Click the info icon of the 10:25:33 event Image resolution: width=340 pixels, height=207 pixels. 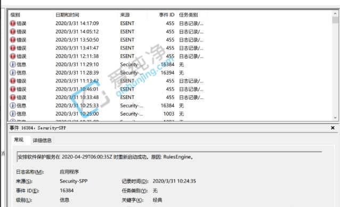[x=13, y=106]
